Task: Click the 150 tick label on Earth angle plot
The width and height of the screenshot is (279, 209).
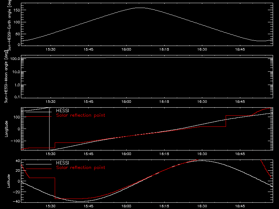Action: point(17,10)
